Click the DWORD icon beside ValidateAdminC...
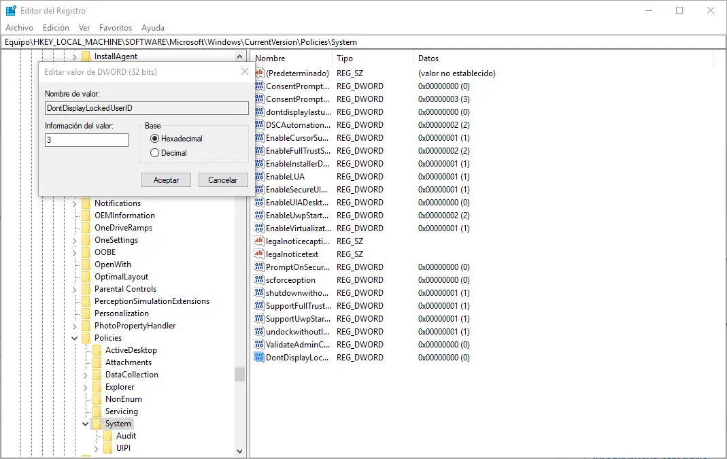The image size is (727, 459). pos(259,345)
